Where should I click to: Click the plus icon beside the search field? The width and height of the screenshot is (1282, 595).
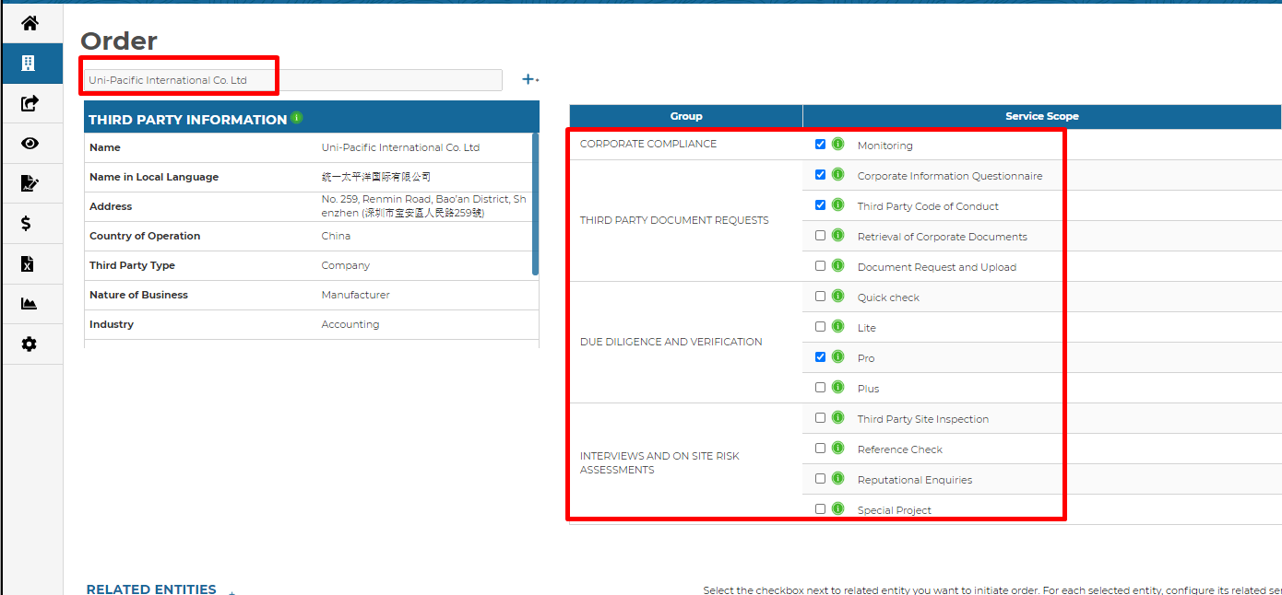pos(529,80)
